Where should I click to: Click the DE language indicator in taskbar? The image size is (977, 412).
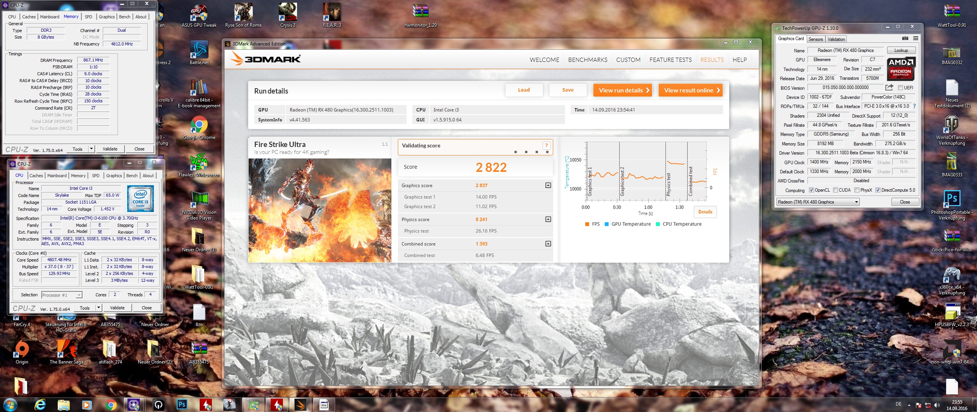[898, 404]
